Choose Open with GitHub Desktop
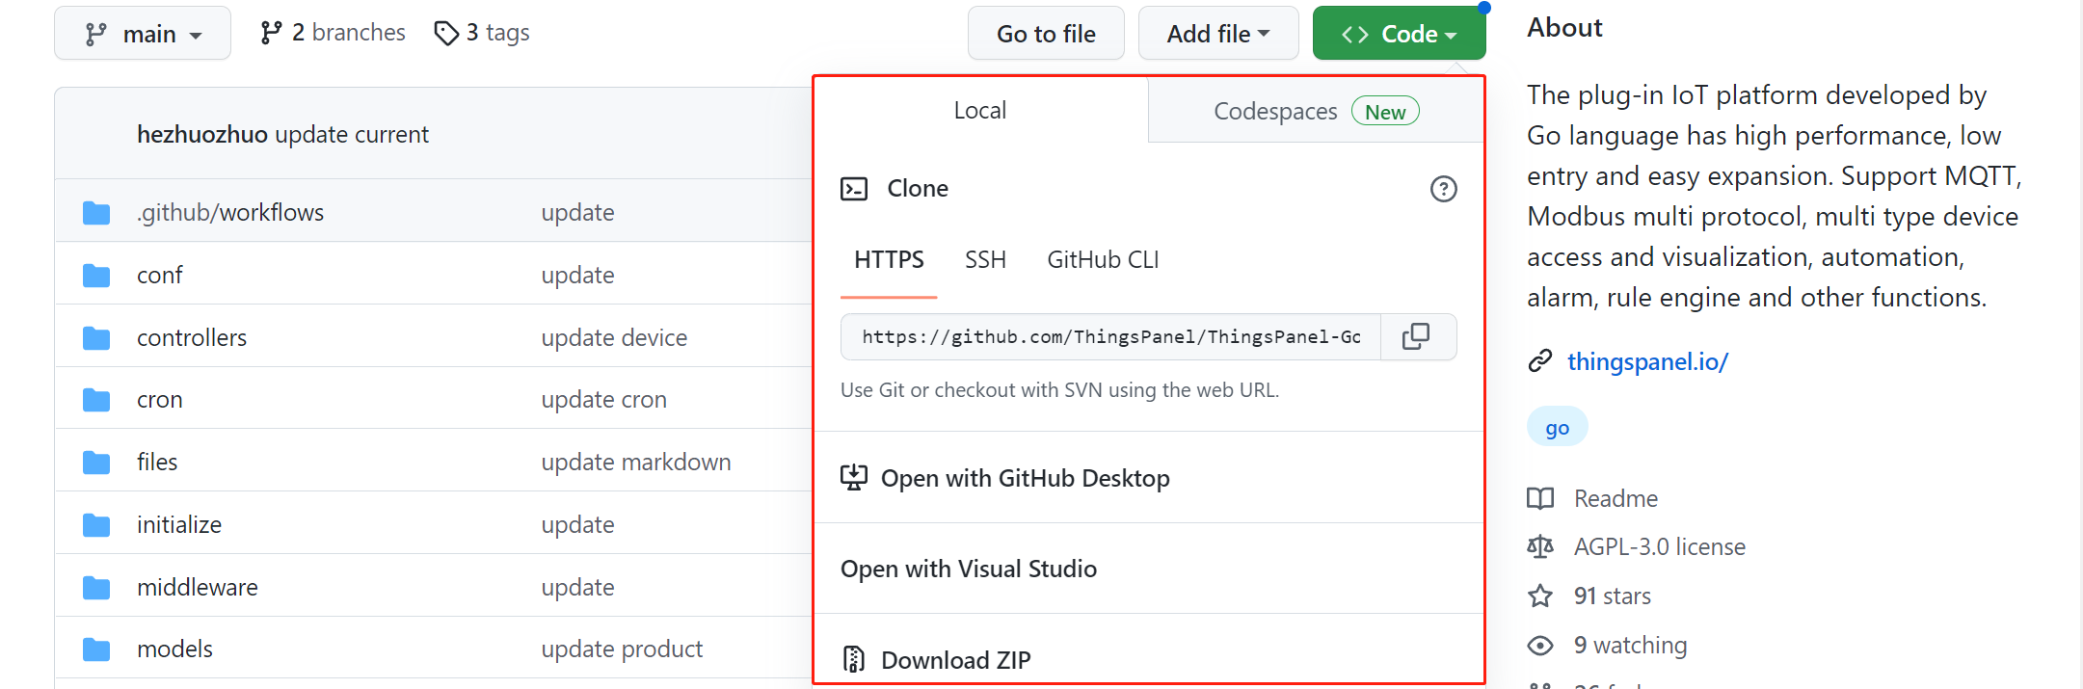Screen dimensions: 2083x689 pyautogui.click(x=1025, y=479)
